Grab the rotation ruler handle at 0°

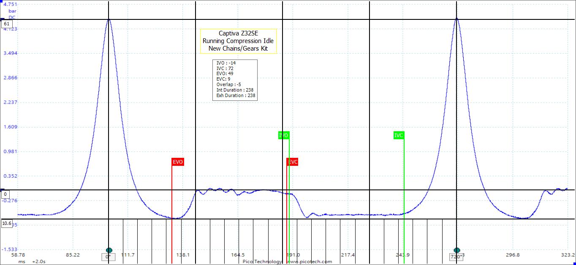109,250
